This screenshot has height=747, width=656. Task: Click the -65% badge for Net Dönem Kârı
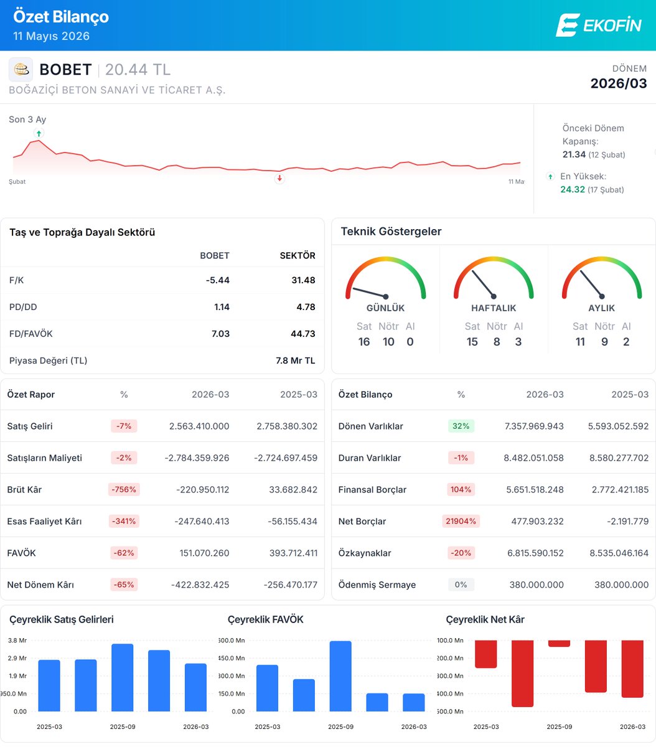124,585
